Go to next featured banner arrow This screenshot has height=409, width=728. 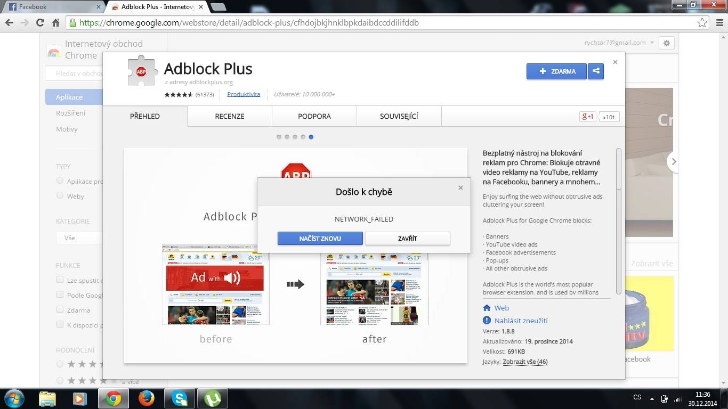(x=674, y=162)
